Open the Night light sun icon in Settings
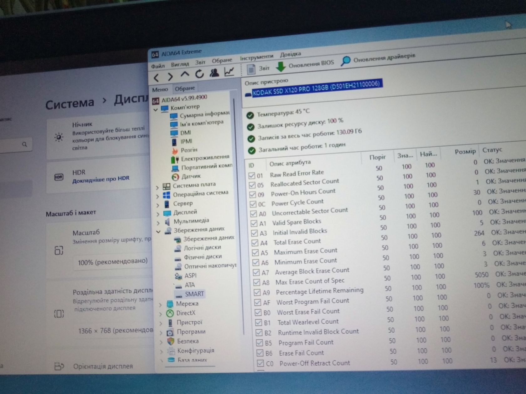 59,137
